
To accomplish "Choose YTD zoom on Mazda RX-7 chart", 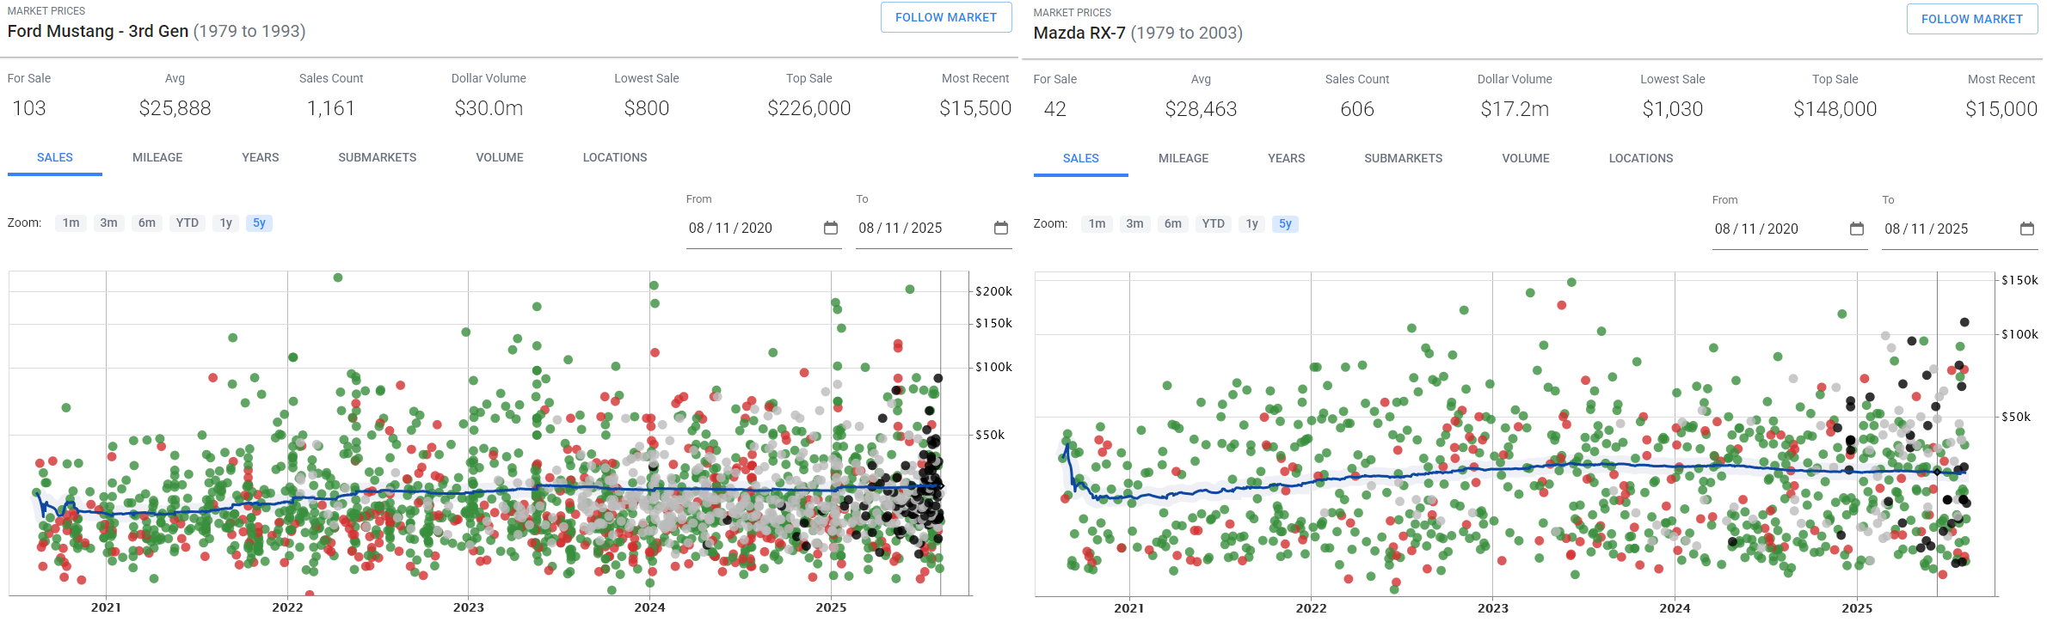I will [x=1214, y=224].
